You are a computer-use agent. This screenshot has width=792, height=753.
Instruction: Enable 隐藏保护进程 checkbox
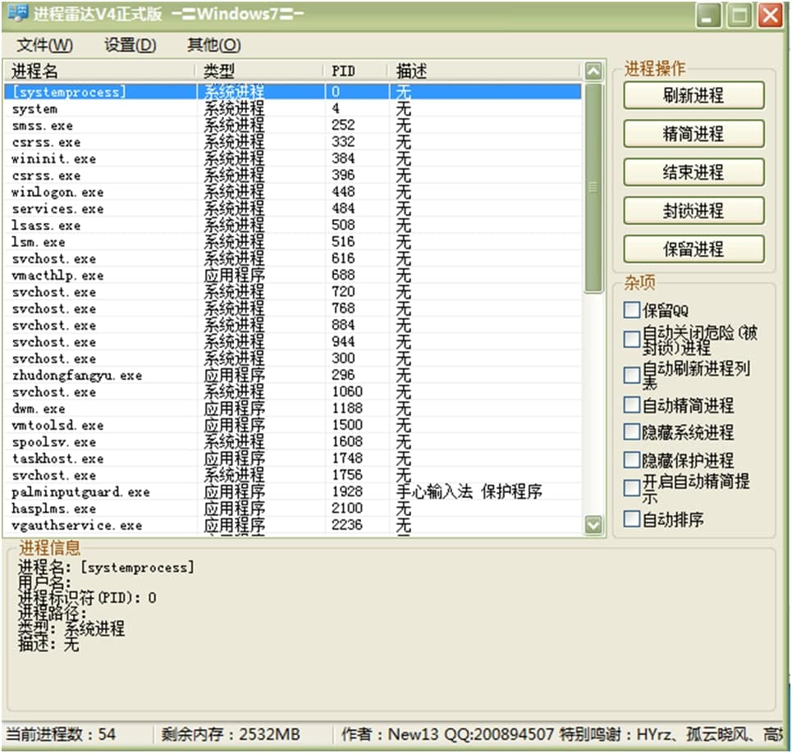pyautogui.click(x=631, y=460)
